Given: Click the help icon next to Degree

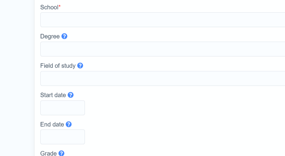Looking at the screenshot, I should tap(64, 36).
